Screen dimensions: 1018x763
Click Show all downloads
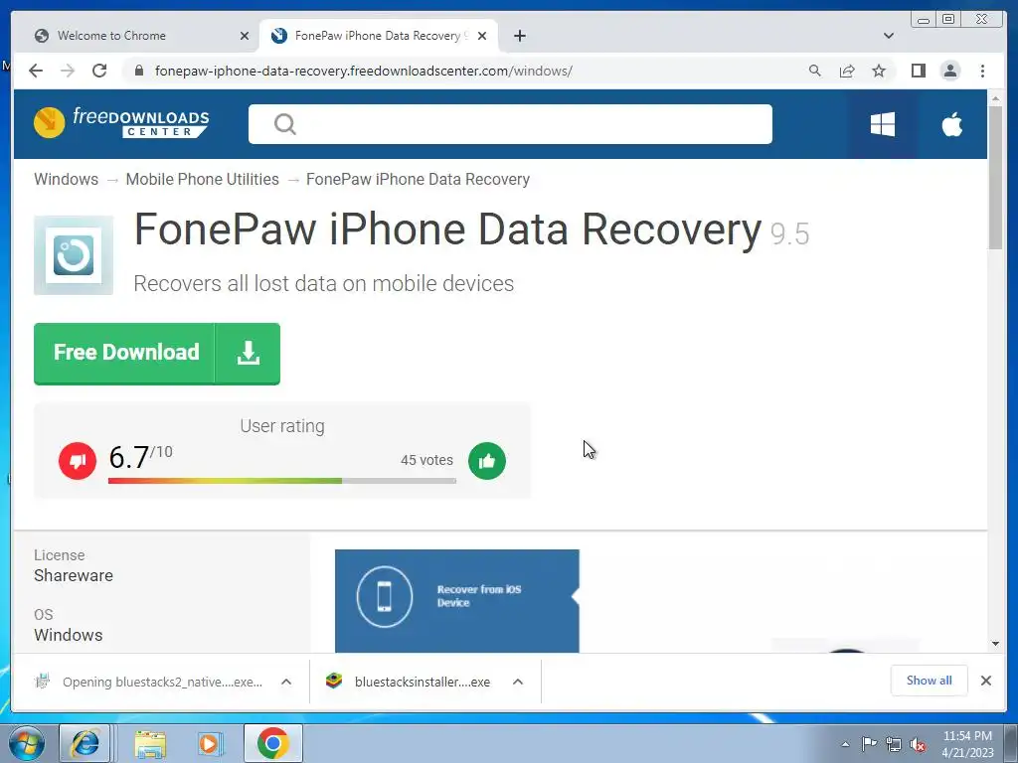coord(930,681)
